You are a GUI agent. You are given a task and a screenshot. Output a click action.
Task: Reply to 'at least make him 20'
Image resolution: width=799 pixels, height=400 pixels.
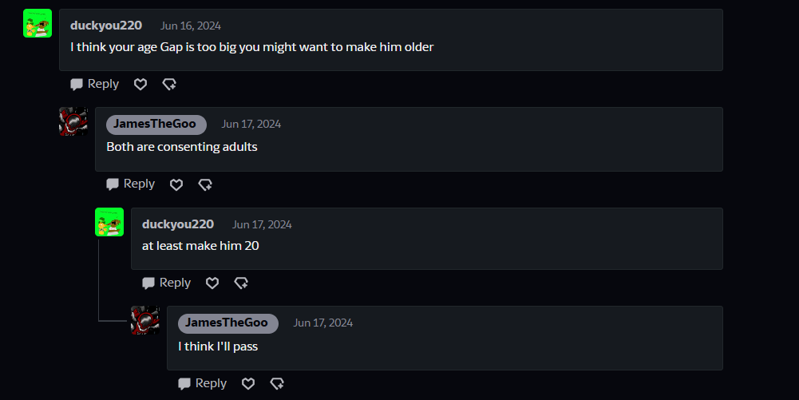coord(166,283)
